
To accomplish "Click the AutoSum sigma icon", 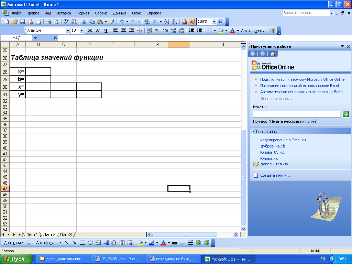I will (x=155, y=22).
